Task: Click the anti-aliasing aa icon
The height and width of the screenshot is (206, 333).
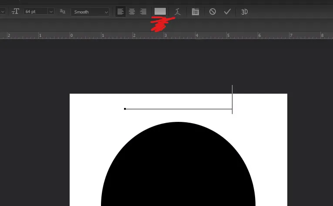Action: (62, 11)
